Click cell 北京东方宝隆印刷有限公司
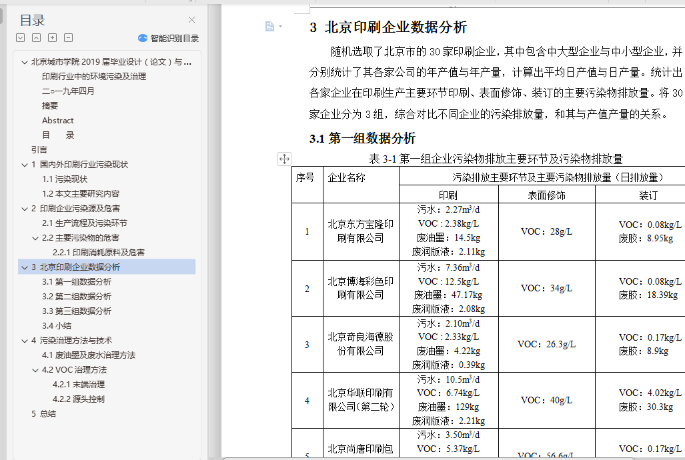Screen dimensions: 685x460 tap(361, 231)
